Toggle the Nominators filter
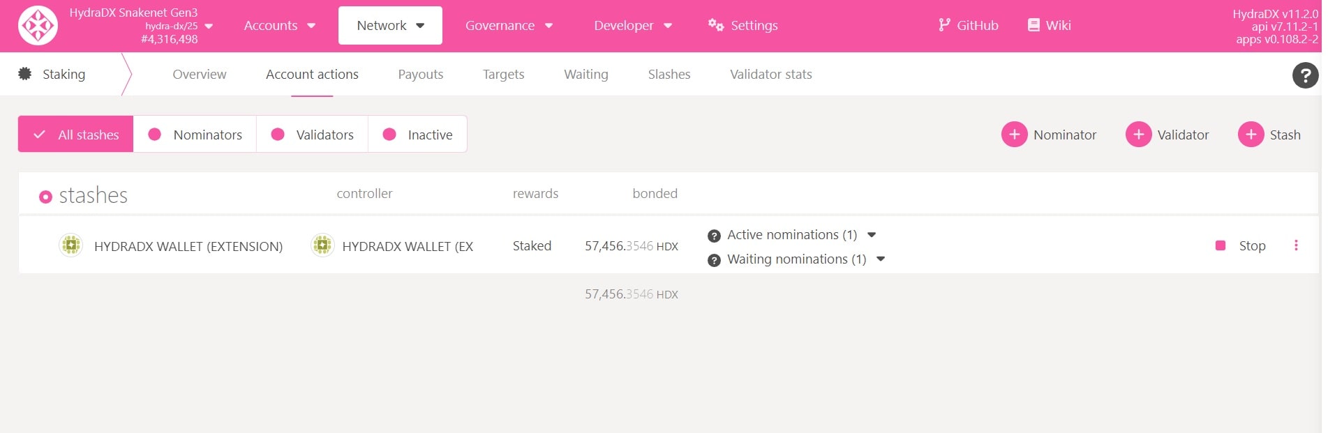This screenshot has height=433, width=1328. [195, 135]
